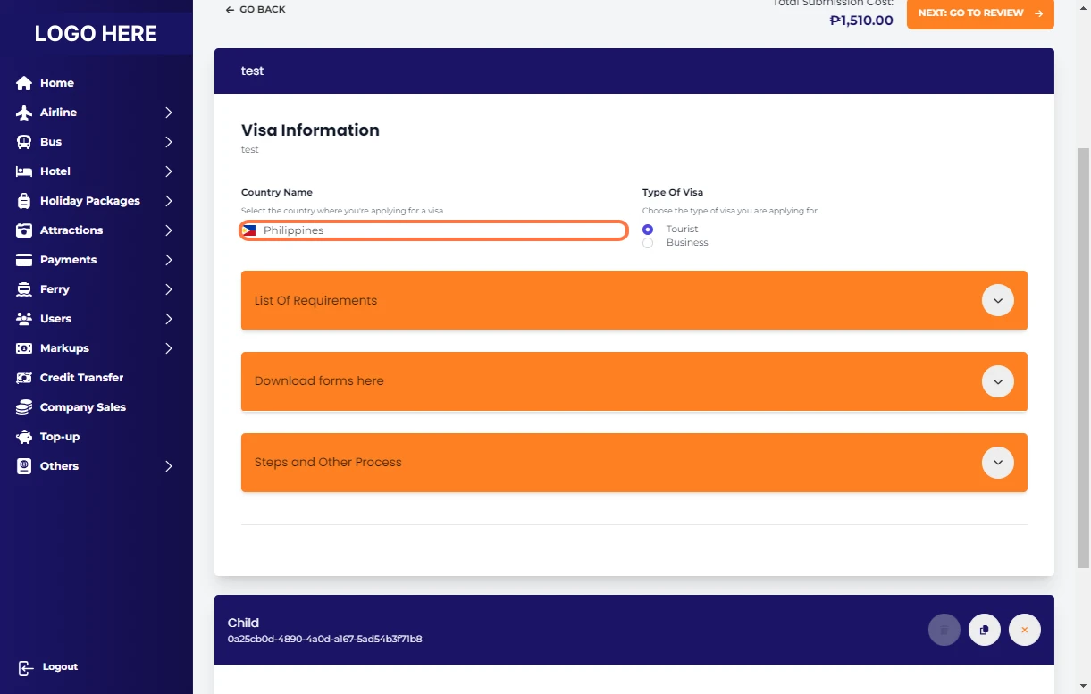
Task: Click the trash icon on Child panel
Action: pos(944,630)
